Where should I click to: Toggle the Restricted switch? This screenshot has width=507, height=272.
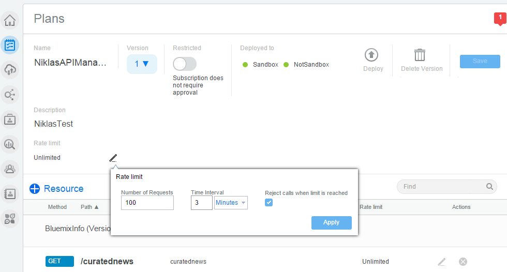(185, 64)
